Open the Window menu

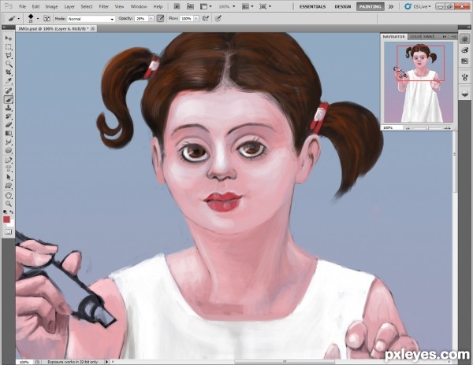[x=139, y=6]
